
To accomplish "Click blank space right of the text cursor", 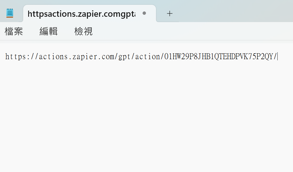I will [285, 56].
